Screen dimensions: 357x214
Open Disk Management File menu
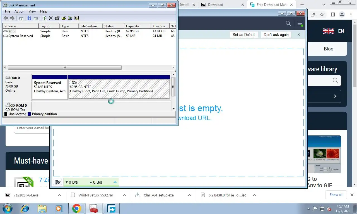coord(8,11)
